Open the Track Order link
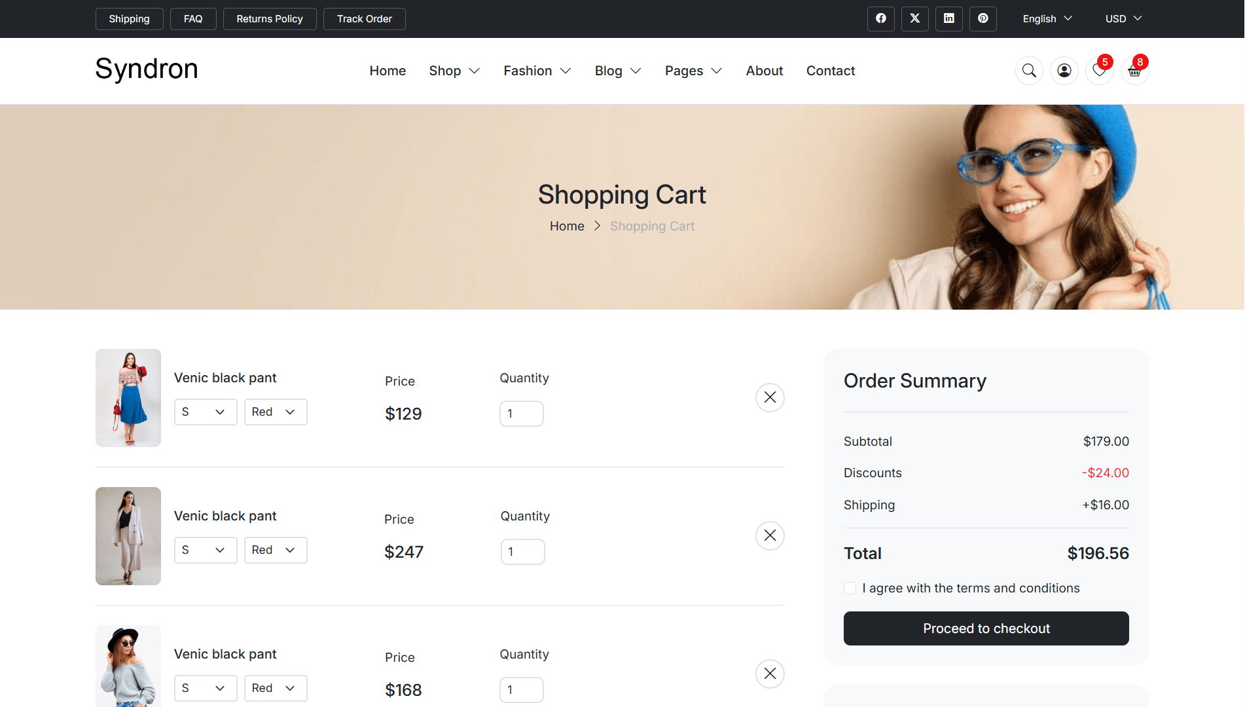The height and width of the screenshot is (707, 1245). pyautogui.click(x=365, y=19)
